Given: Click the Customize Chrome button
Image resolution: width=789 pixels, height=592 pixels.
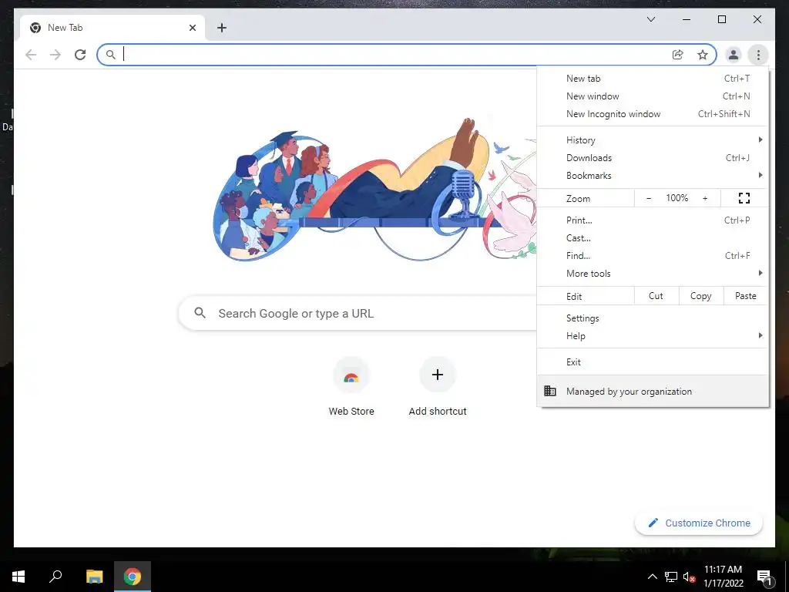Looking at the screenshot, I should click(699, 523).
